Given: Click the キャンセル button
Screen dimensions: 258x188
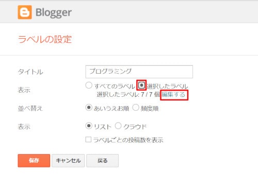Looking at the screenshot, I should [68, 161].
